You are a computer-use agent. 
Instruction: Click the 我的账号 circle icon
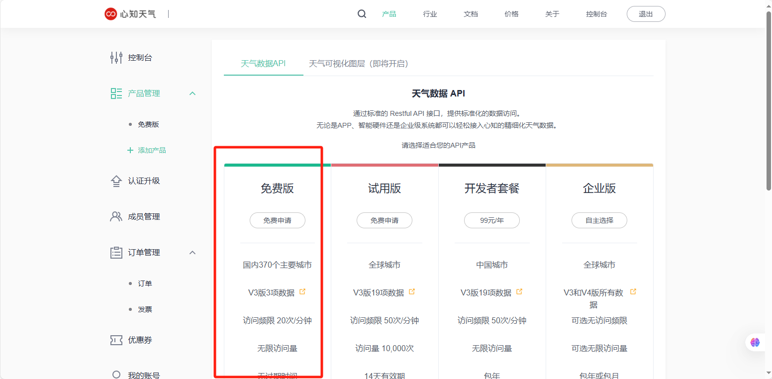coord(116,375)
